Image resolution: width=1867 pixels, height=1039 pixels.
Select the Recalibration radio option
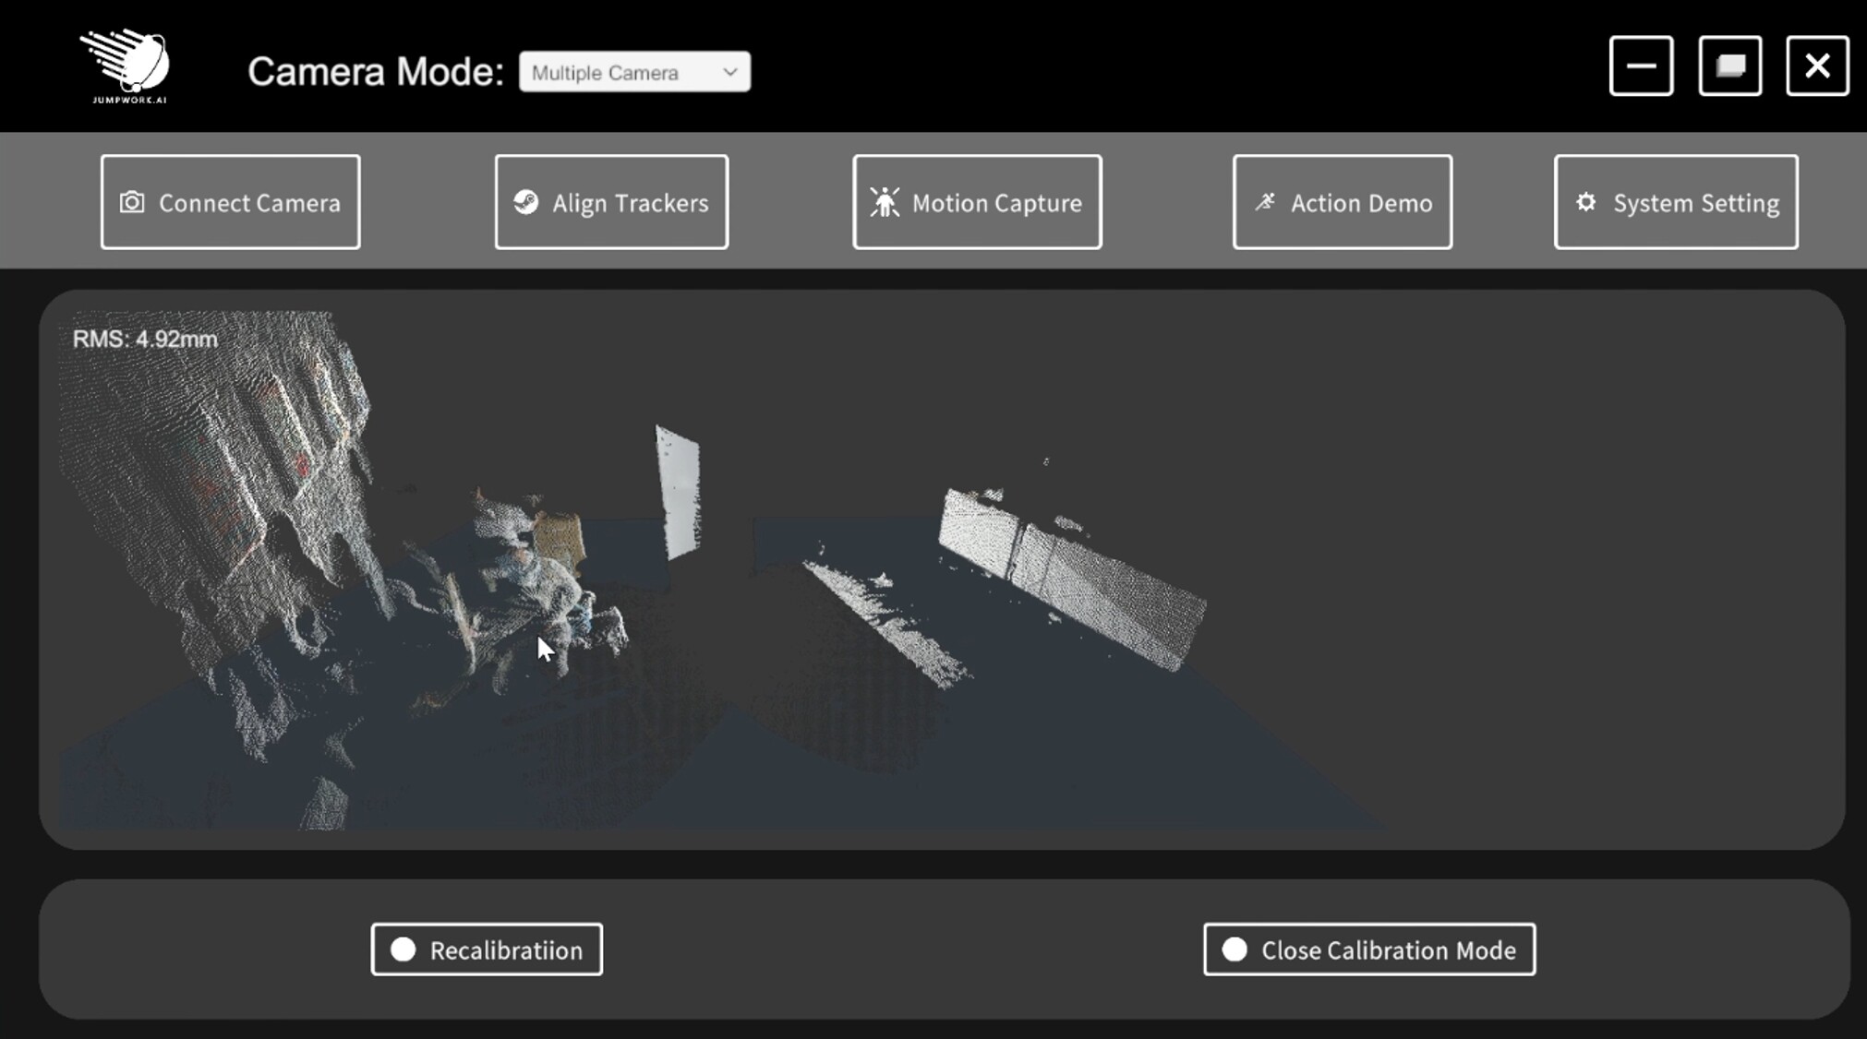(x=486, y=949)
